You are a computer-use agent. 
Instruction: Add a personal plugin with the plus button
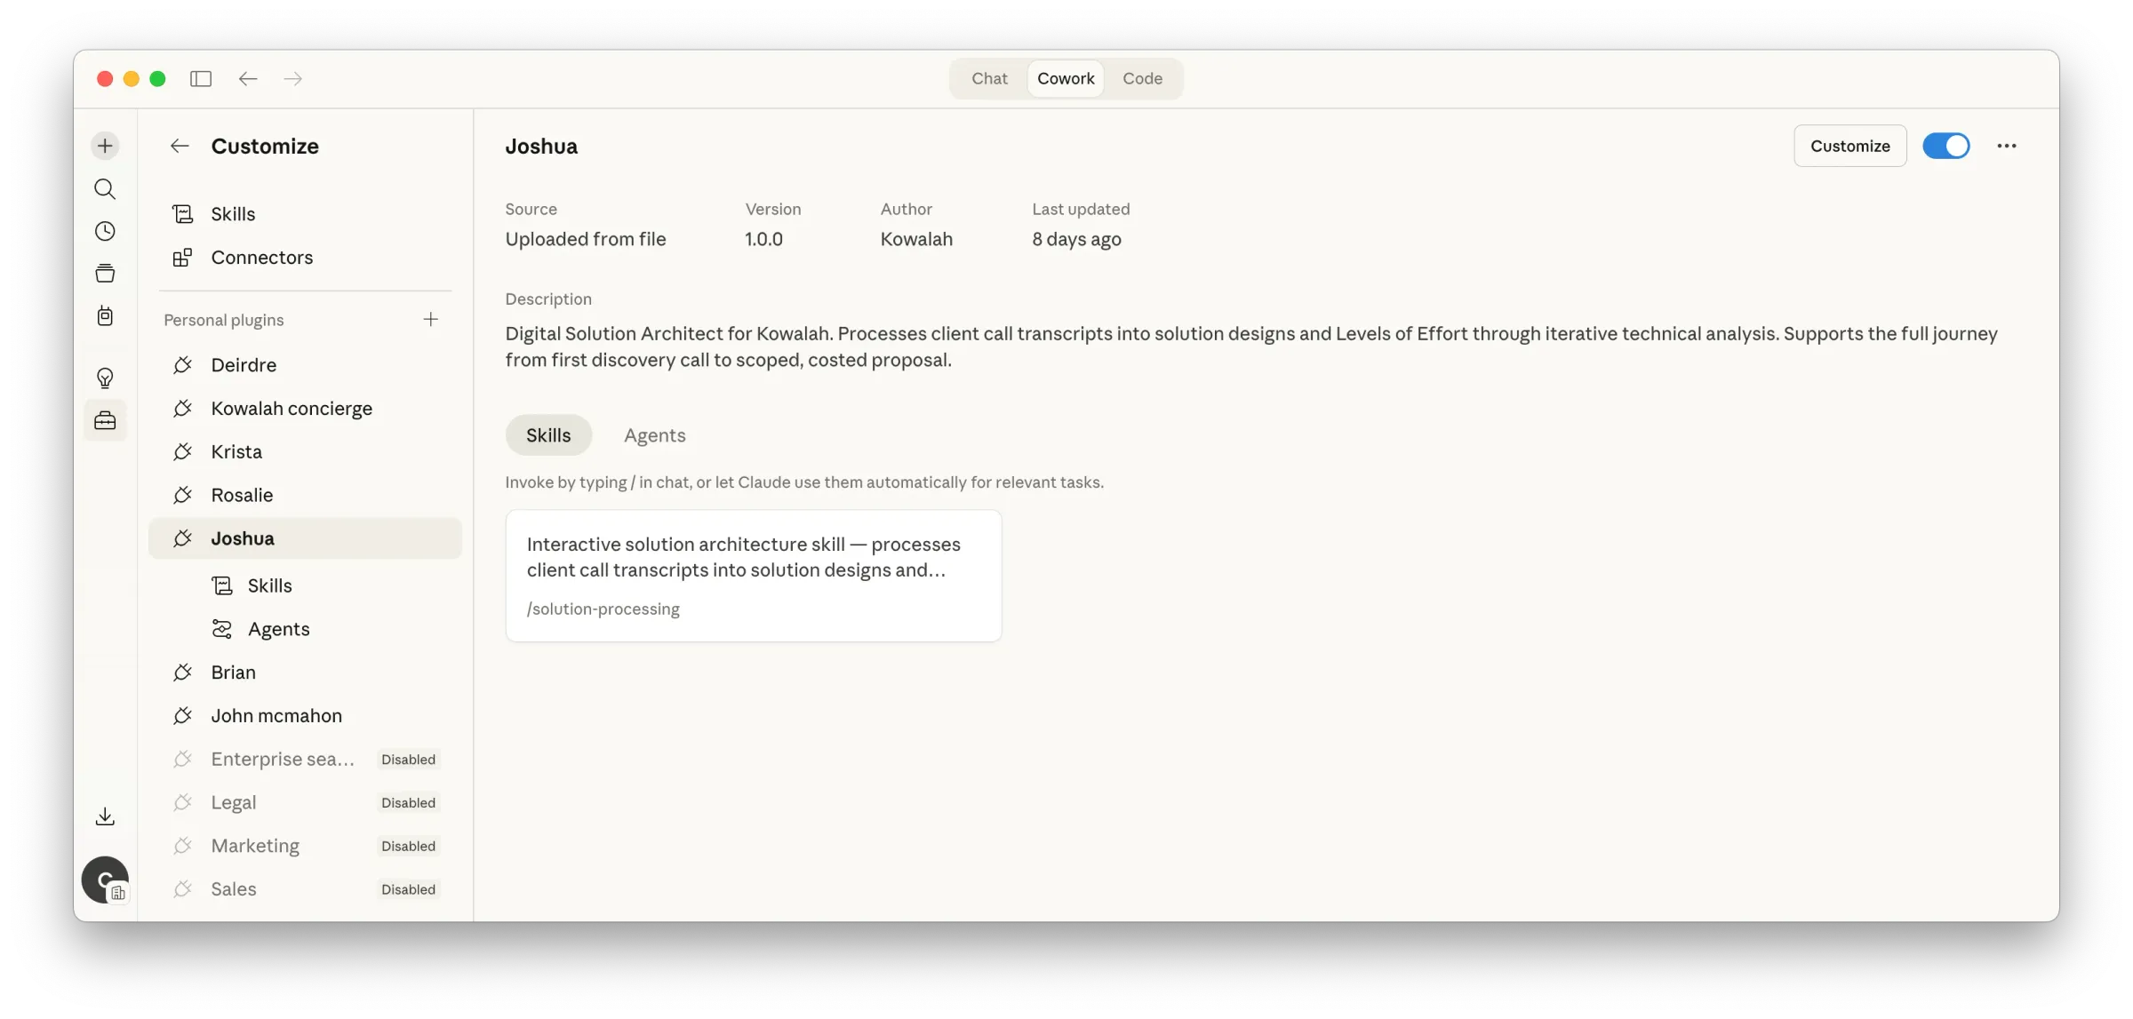(x=431, y=319)
